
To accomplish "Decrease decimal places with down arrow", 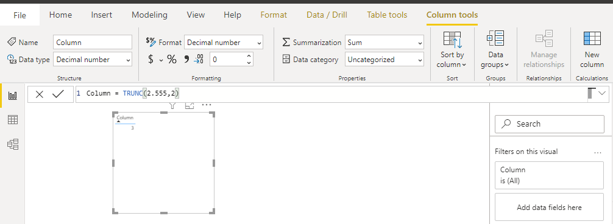I will coord(249,63).
